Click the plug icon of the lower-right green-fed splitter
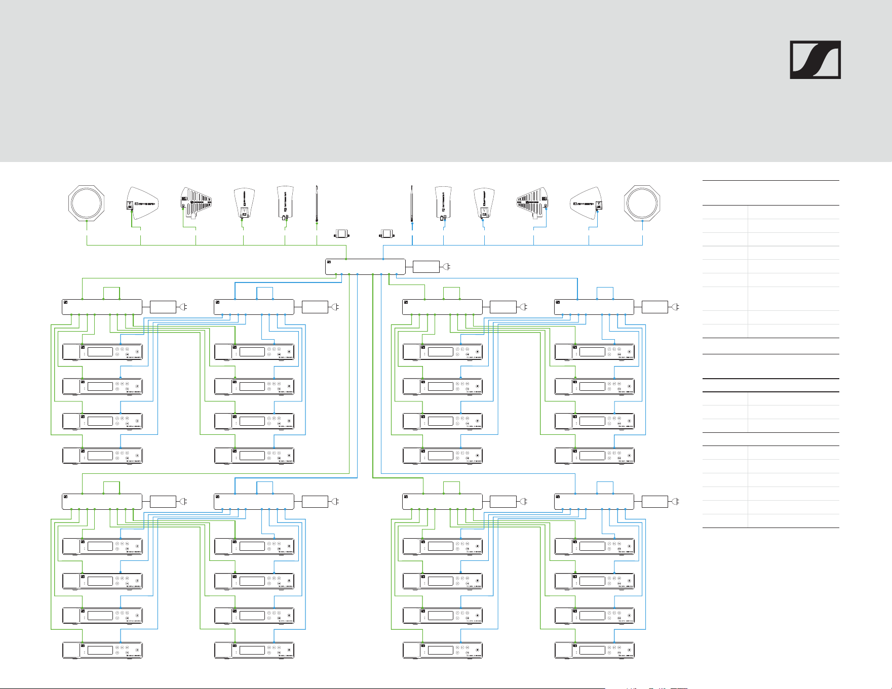 524,502
